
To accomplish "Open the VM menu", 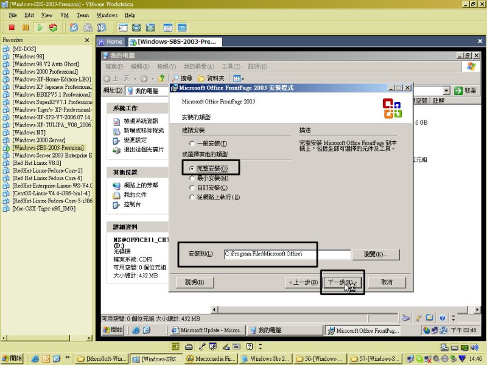I will click(65, 15).
